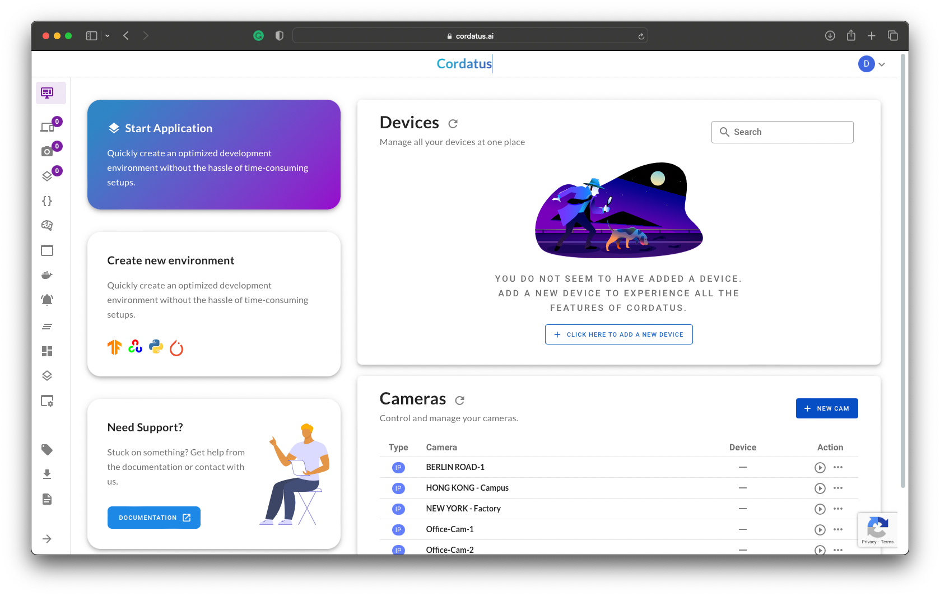Open the privacy shield icon
This screenshot has height=596, width=940.
point(279,36)
